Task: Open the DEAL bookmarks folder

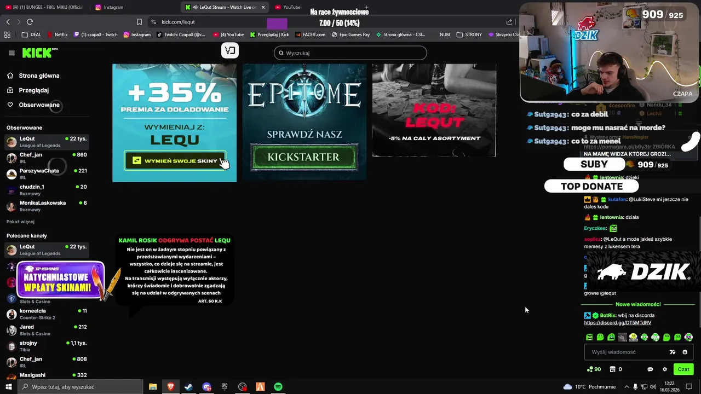Action: click(x=31, y=34)
